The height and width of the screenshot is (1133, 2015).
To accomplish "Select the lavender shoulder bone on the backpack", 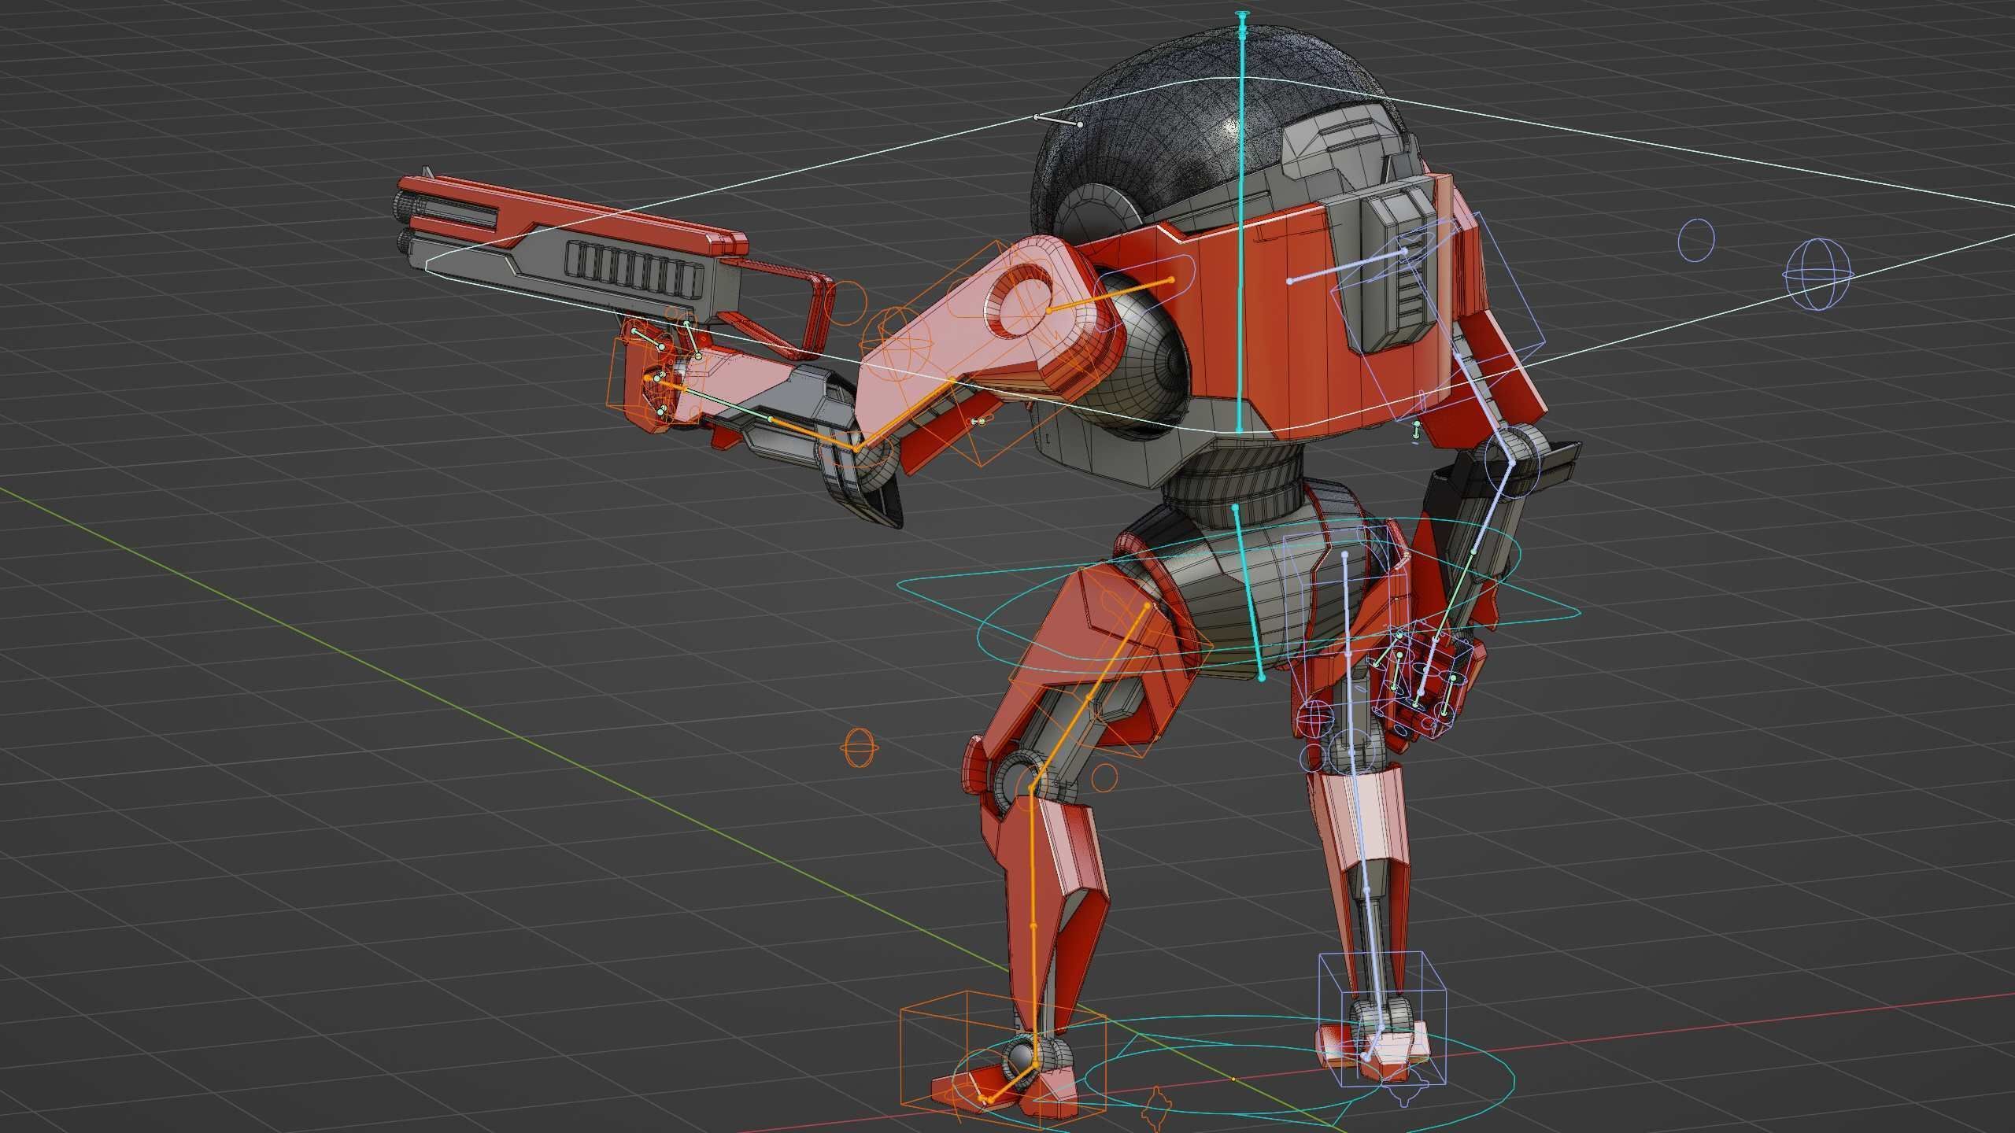I will tap(1347, 265).
